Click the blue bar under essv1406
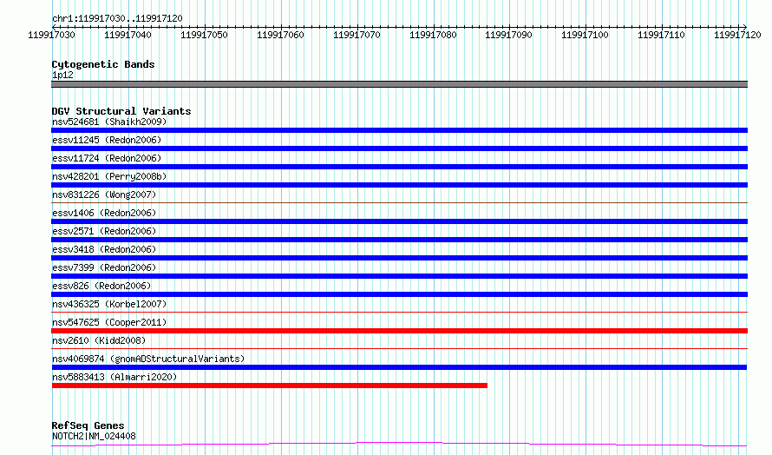Image resolution: width=772 pixels, height=455 pixels. 399,221
